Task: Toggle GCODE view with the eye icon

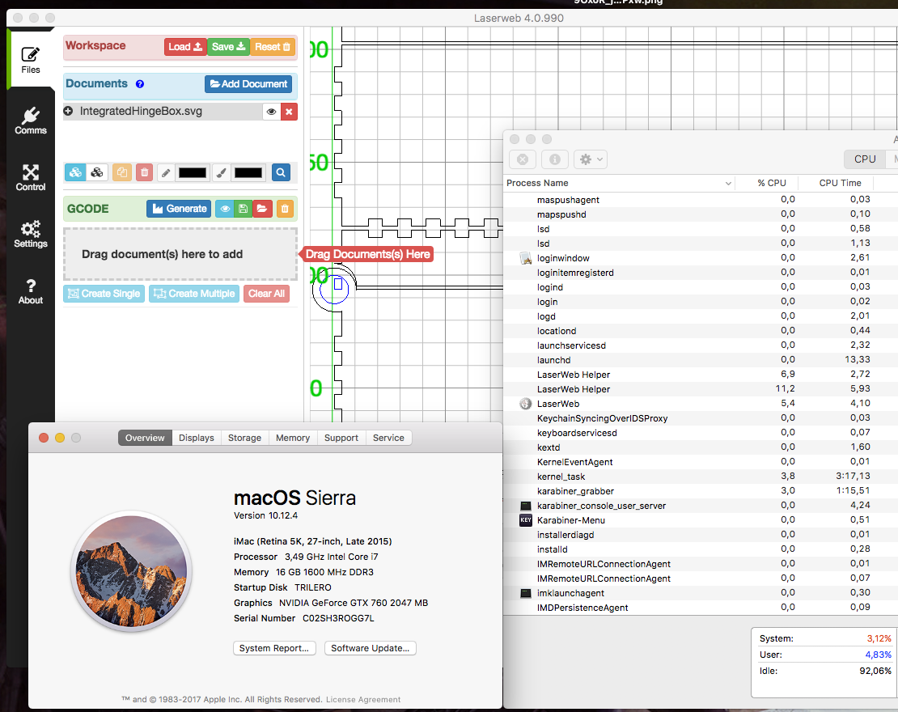Action: 225,209
